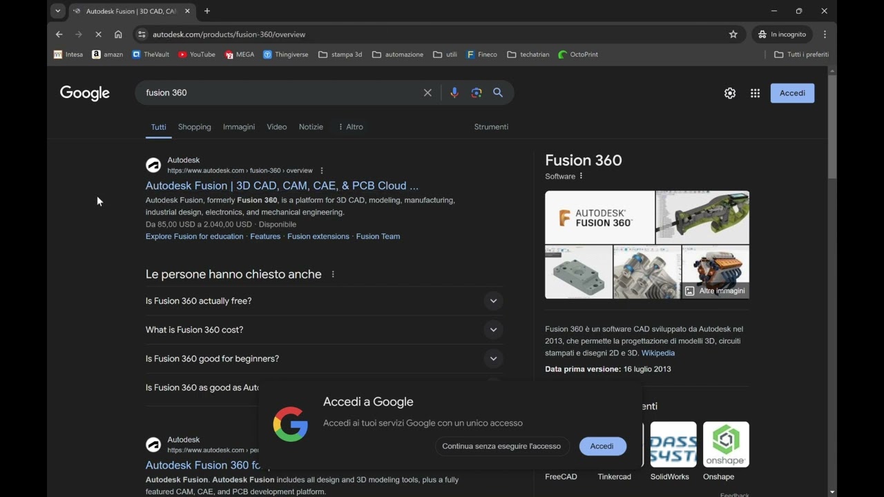The image size is (884, 497).
Task: Switch to the Notizie tab
Action: click(x=311, y=127)
